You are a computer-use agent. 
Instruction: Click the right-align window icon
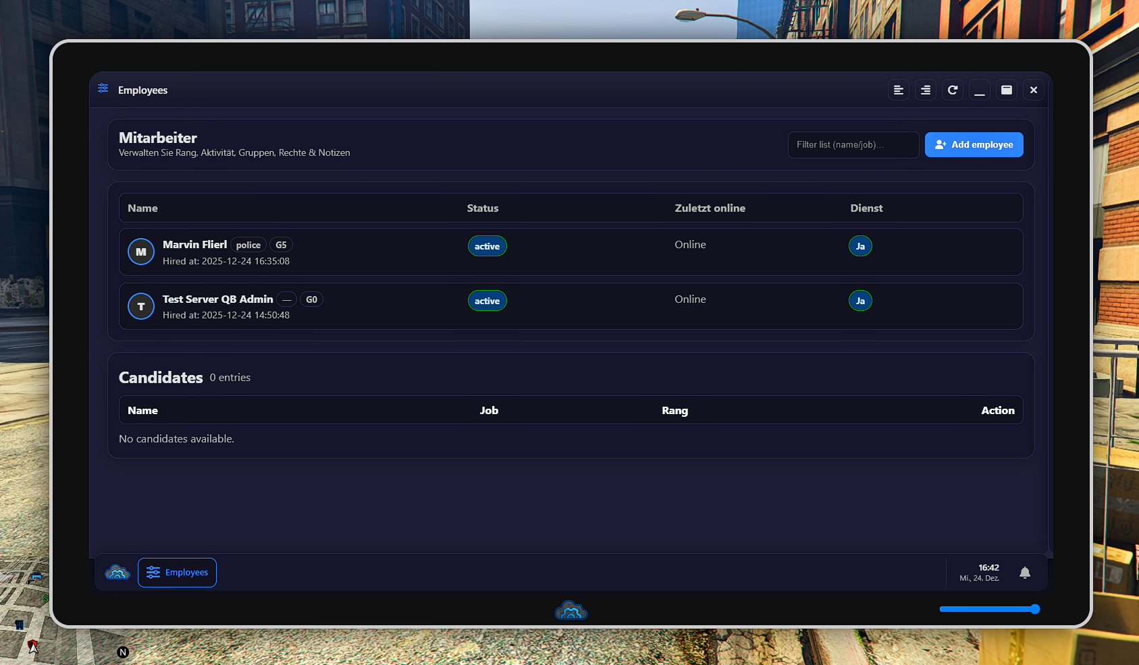(925, 90)
